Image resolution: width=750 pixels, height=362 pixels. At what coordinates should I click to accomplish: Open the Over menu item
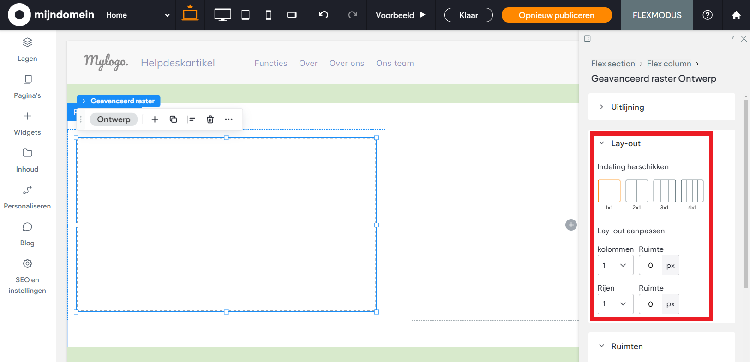point(308,63)
